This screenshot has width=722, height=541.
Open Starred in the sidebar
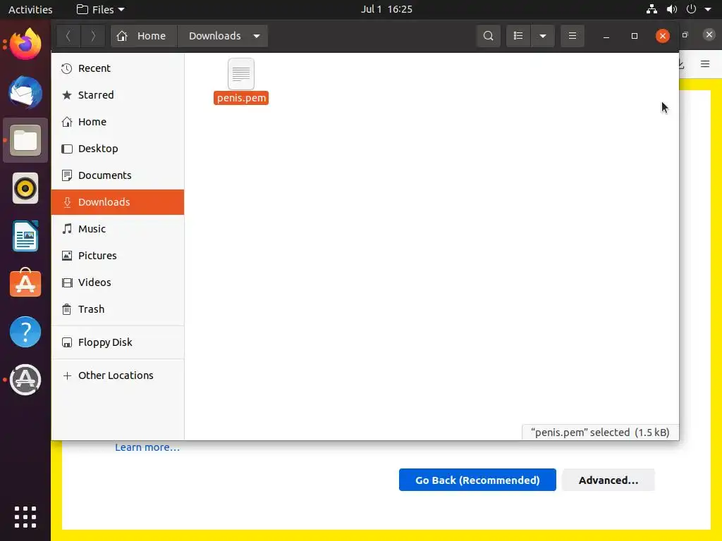point(118,95)
